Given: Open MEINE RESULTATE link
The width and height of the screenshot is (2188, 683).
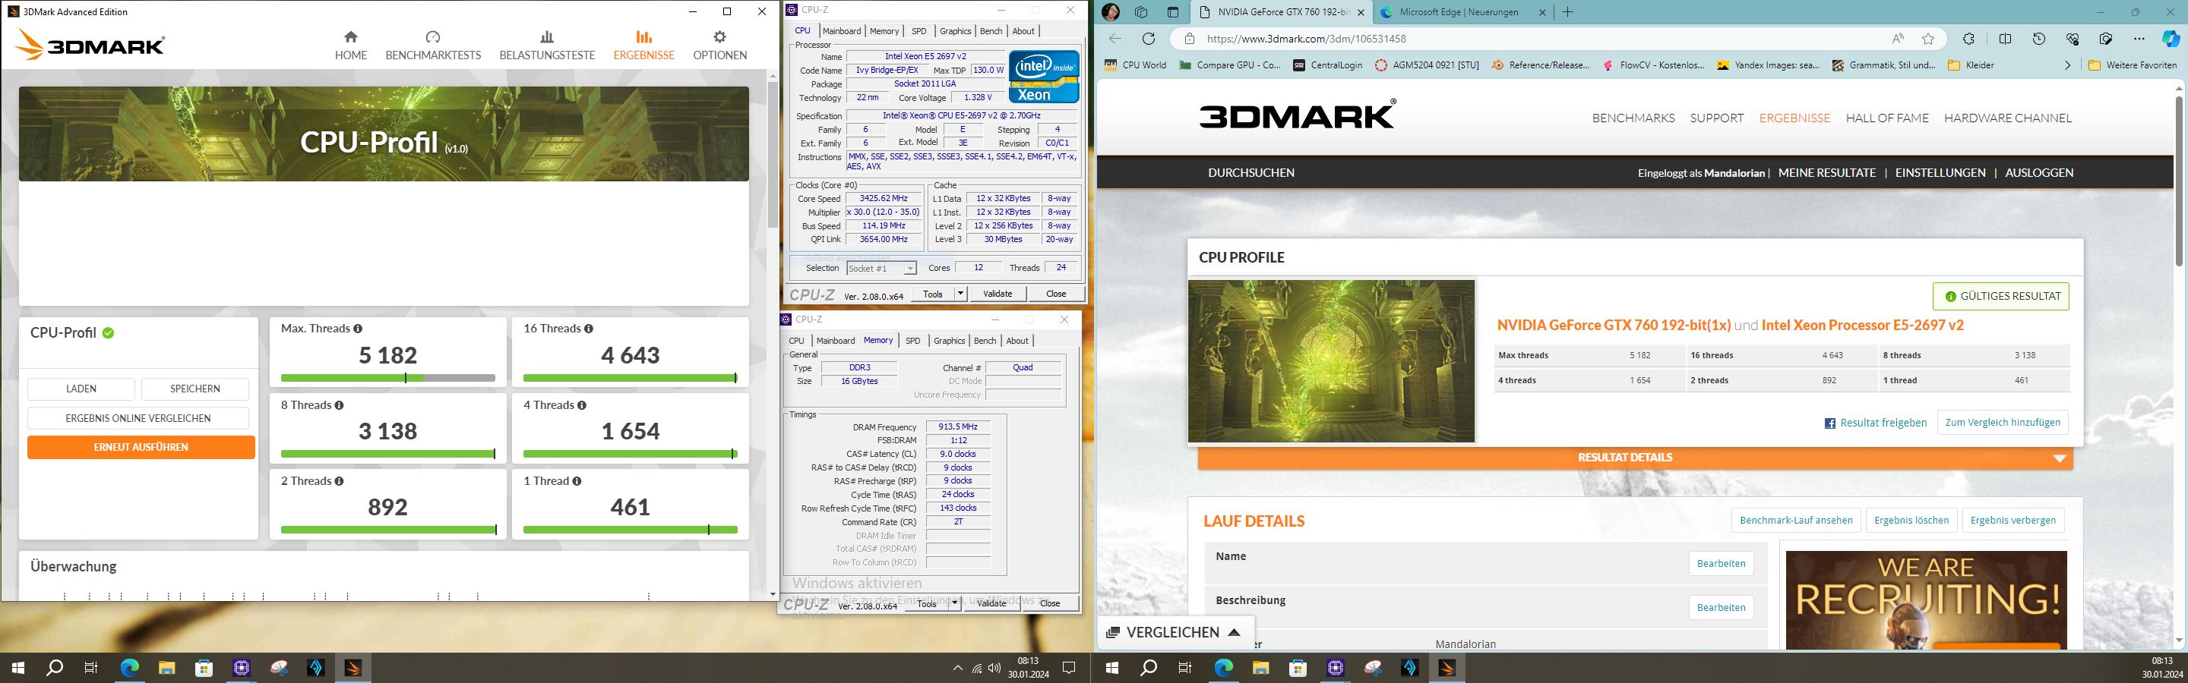Looking at the screenshot, I should (x=1826, y=172).
